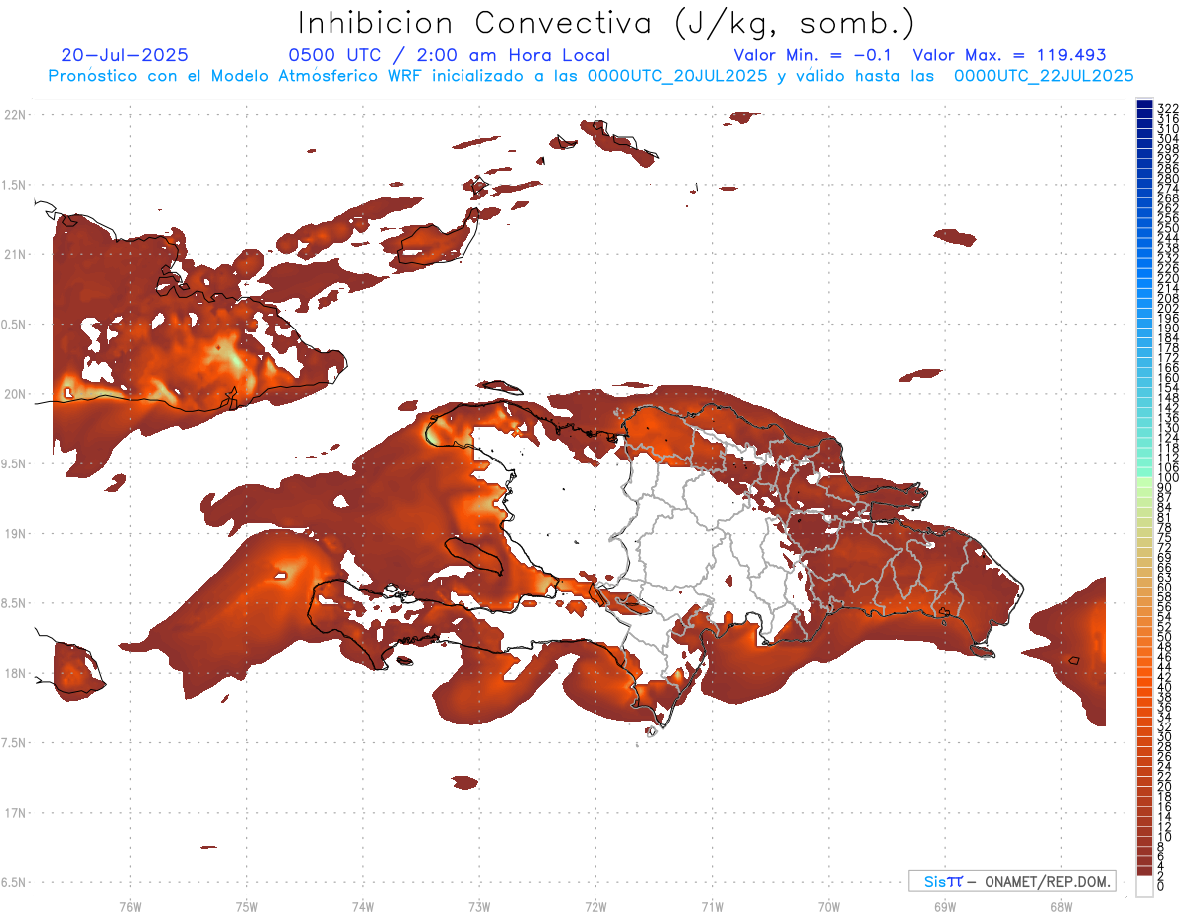Viewport: 1191px width, 920px height.
Task: Click the '9.5N' latitude label
Action: point(15,463)
